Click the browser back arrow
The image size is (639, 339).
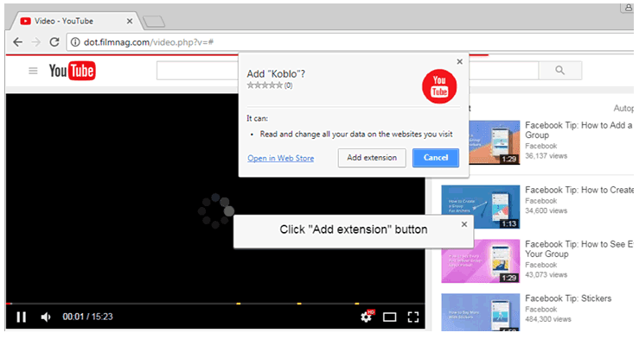click(x=17, y=42)
